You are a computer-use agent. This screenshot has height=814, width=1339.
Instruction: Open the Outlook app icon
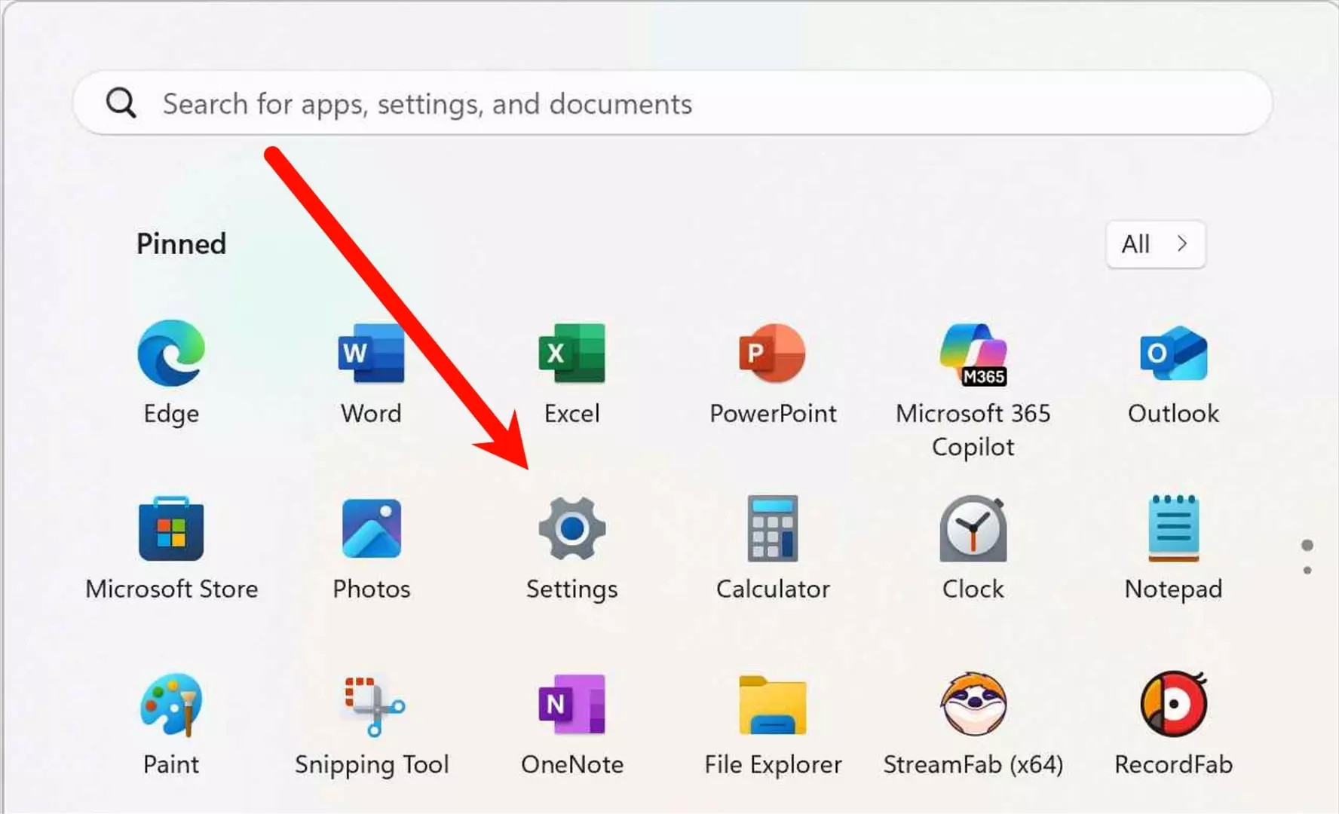click(1173, 353)
